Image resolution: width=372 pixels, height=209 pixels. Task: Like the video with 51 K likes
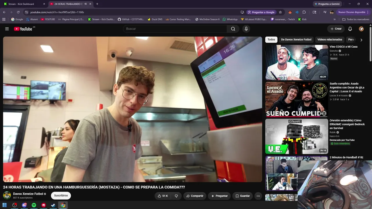click(x=163, y=196)
